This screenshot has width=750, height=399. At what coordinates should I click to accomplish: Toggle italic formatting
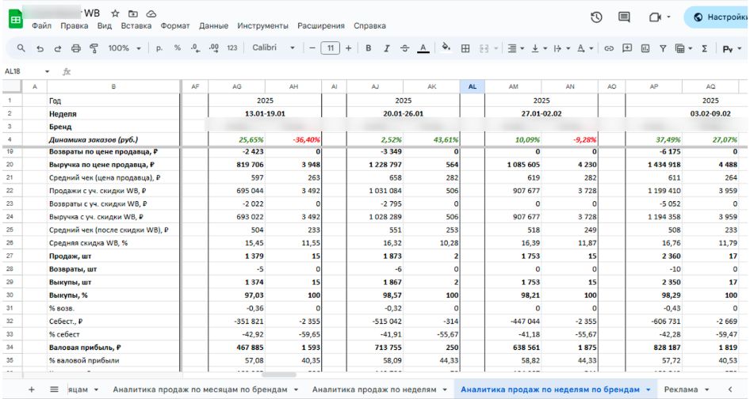coord(386,47)
